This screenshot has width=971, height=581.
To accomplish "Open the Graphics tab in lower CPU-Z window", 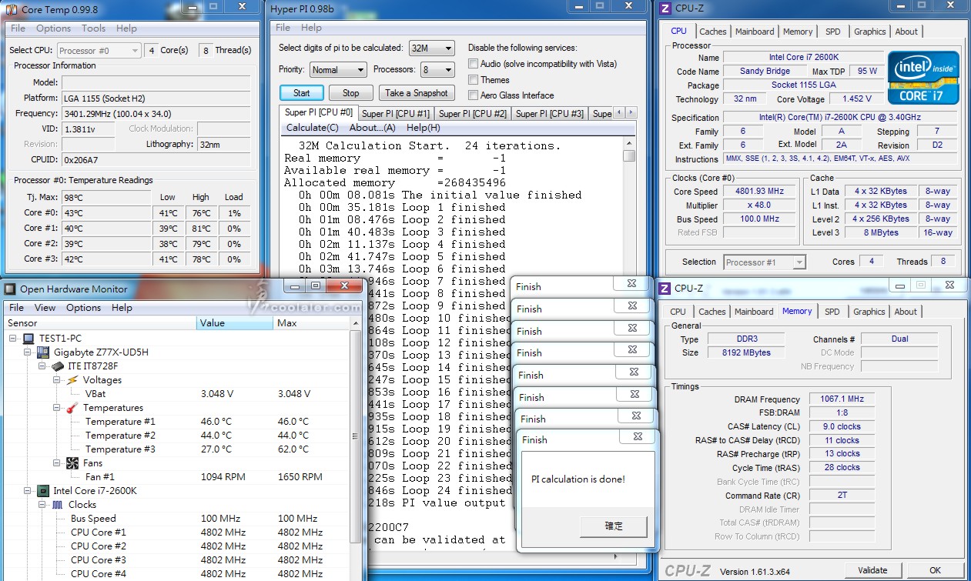I will pyautogui.click(x=869, y=312).
